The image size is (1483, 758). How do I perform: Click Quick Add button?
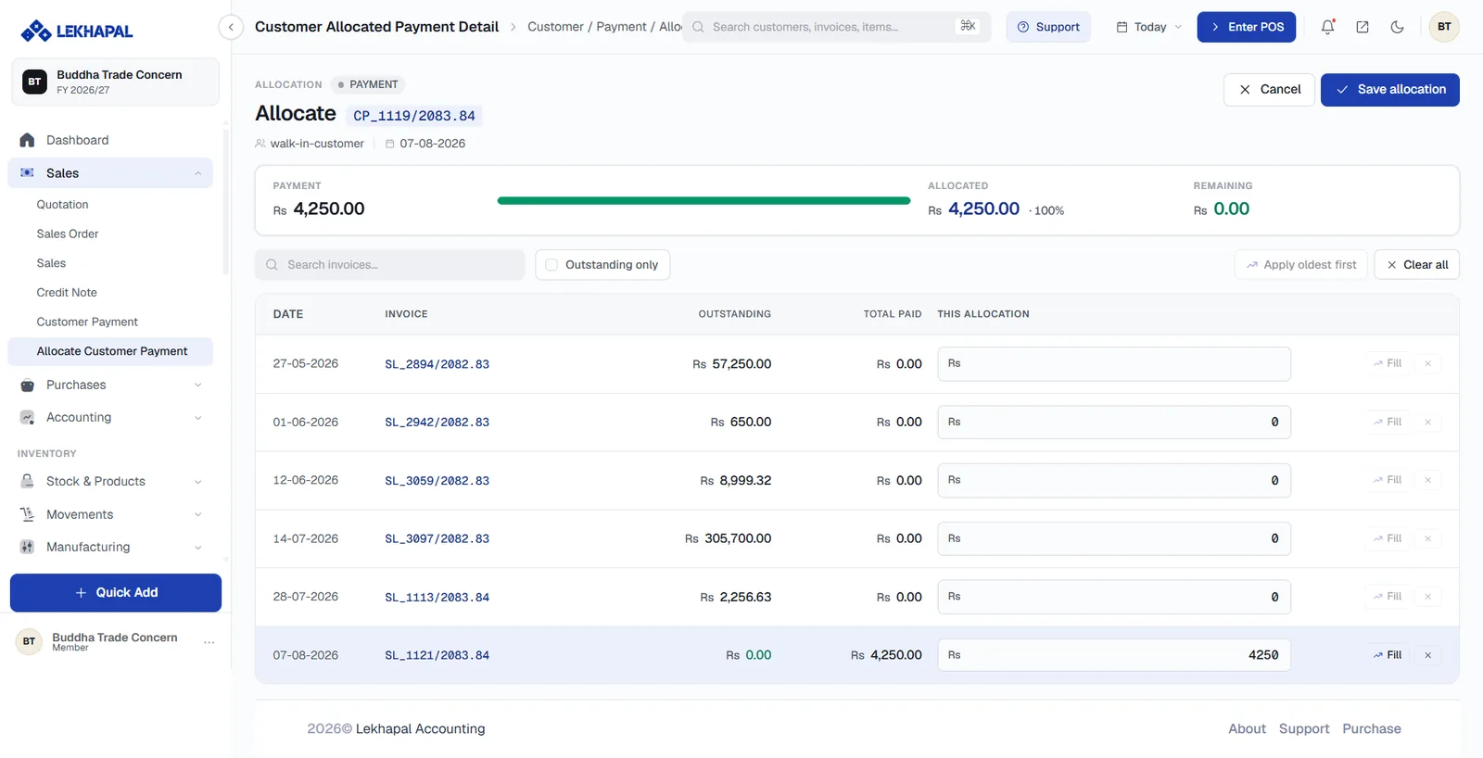click(116, 593)
